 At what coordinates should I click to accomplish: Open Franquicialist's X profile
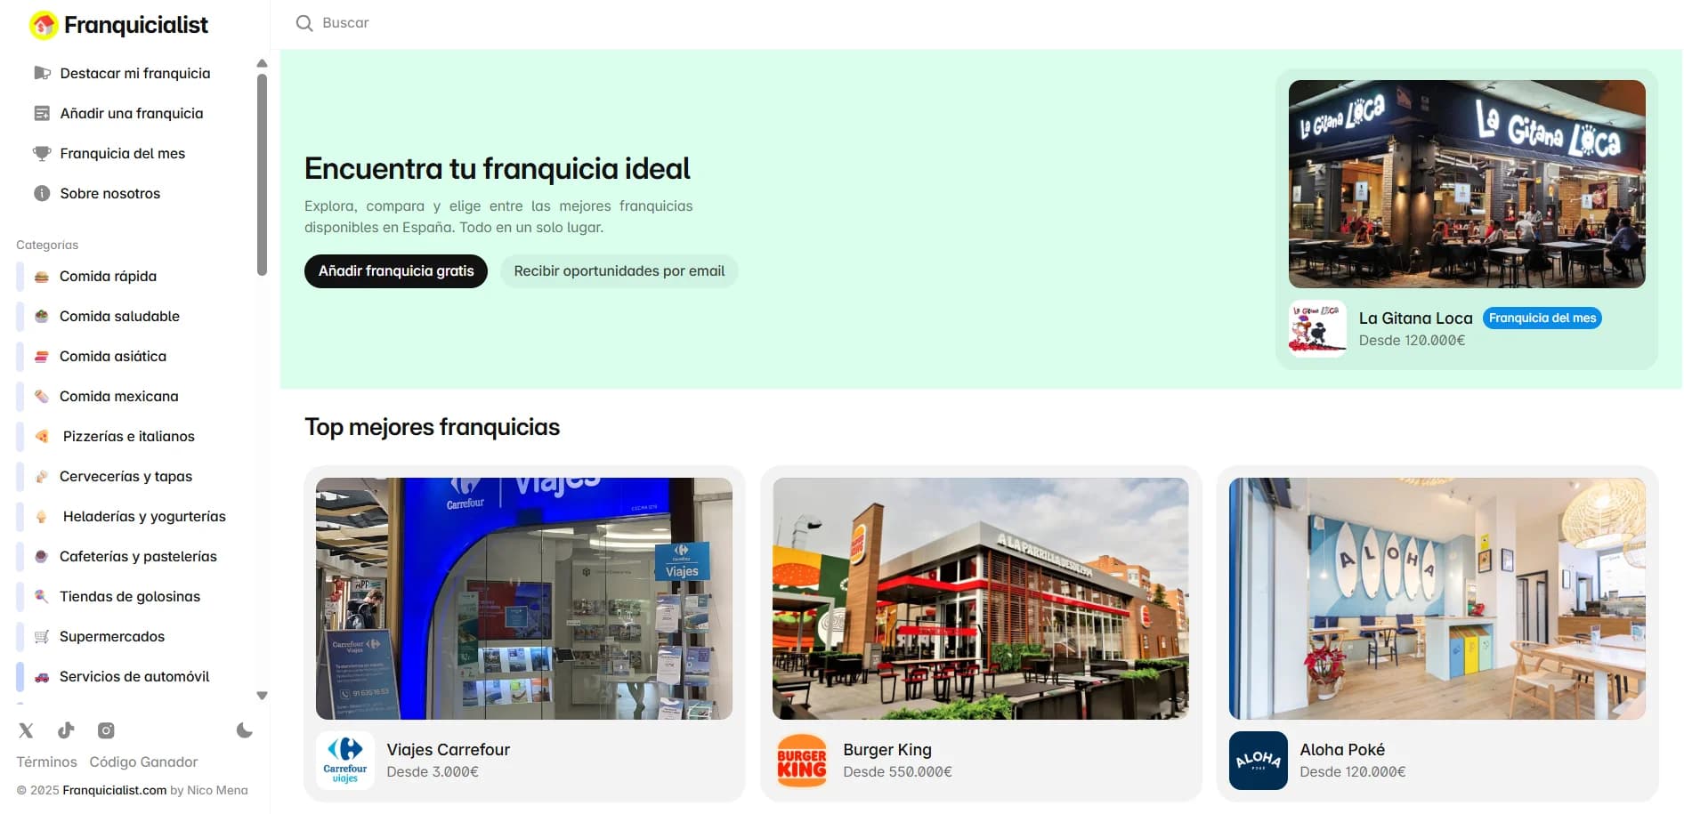[x=26, y=729]
